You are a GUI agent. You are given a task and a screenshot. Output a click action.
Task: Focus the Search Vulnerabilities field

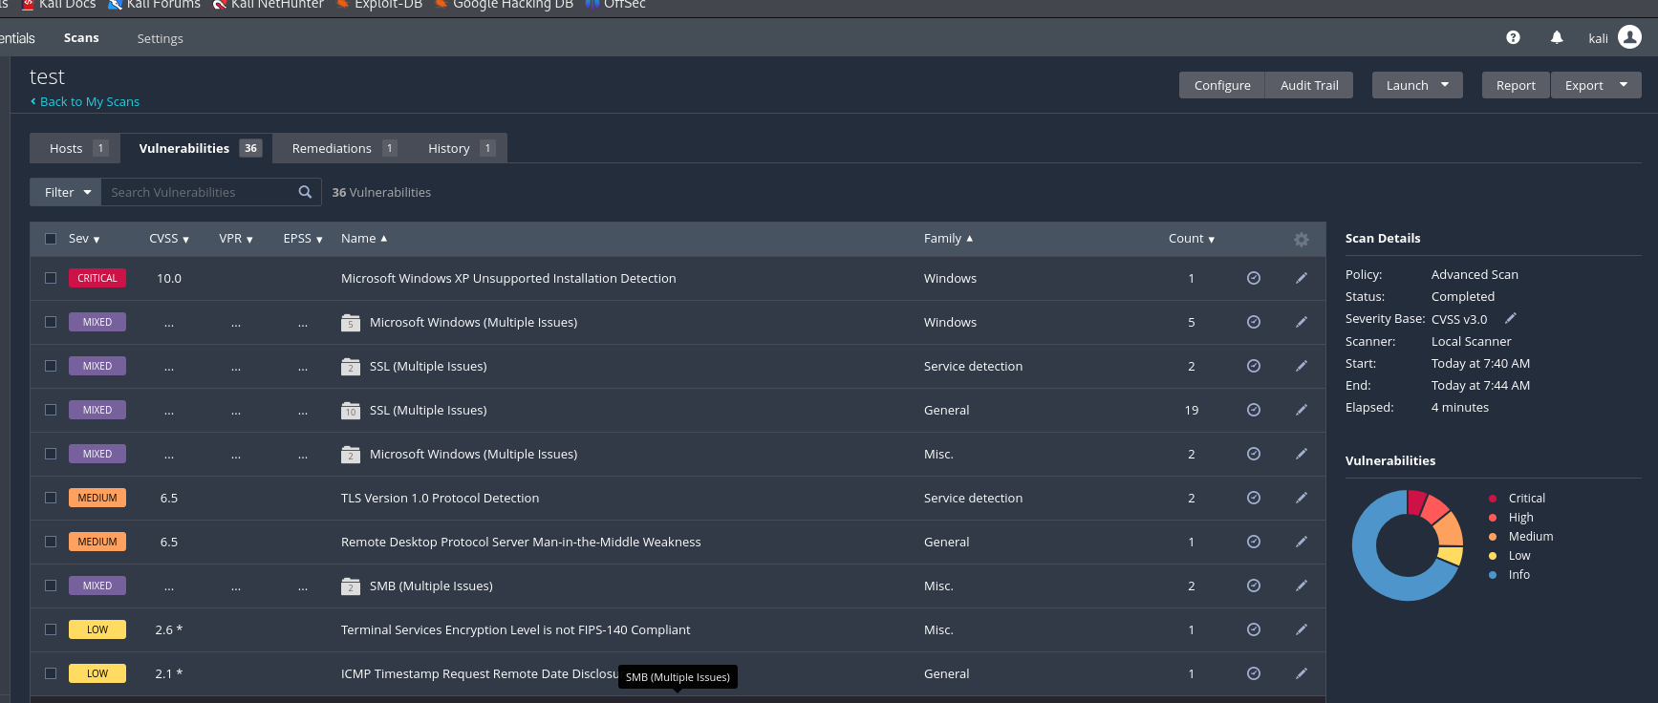click(x=199, y=192)
